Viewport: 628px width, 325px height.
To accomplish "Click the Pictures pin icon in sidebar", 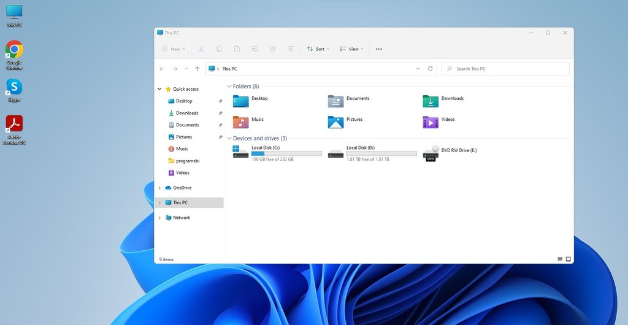I will point(220,137).
